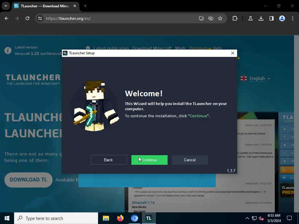Screen dimensions: 299x224
Task: Close the TLauncher Setup dialog
Action: tap(232, 53)
